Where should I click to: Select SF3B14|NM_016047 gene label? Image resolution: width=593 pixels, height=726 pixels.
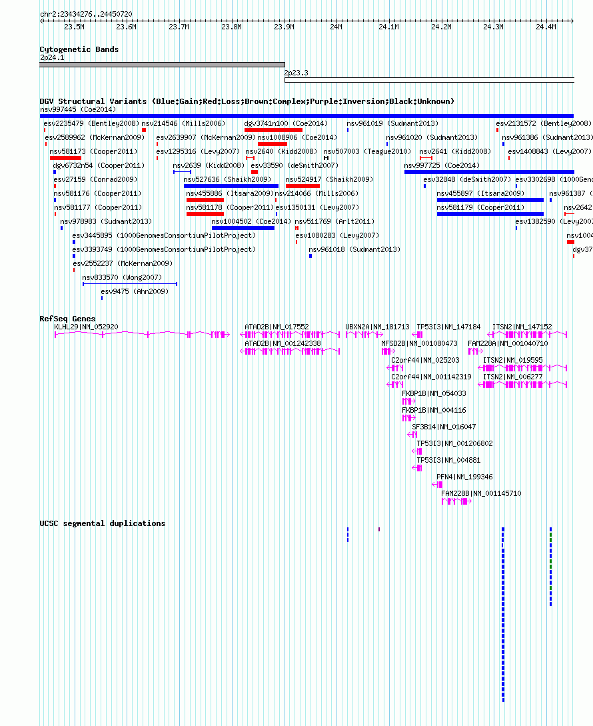[444, 427]
